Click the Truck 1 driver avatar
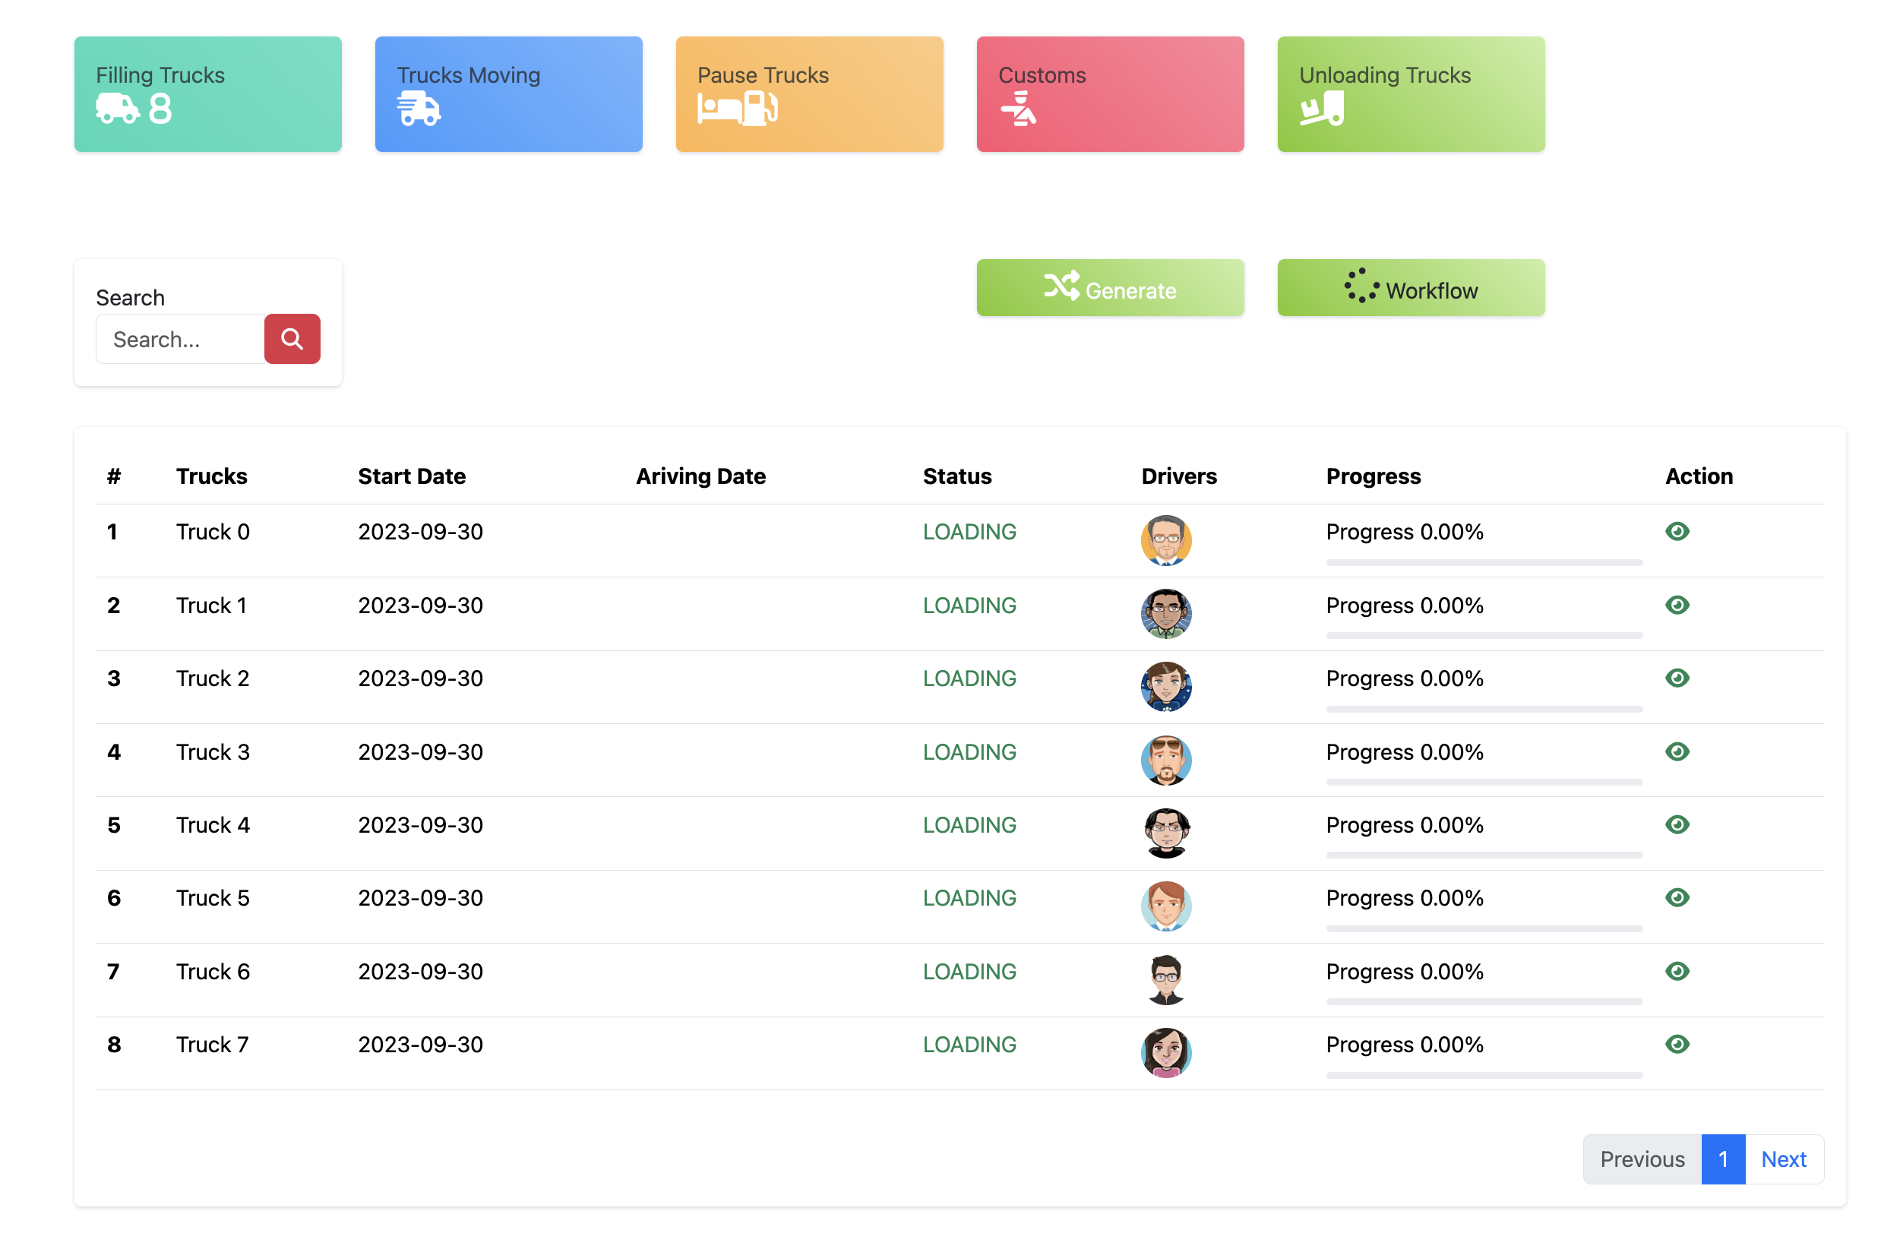 tap(1166, 613)
